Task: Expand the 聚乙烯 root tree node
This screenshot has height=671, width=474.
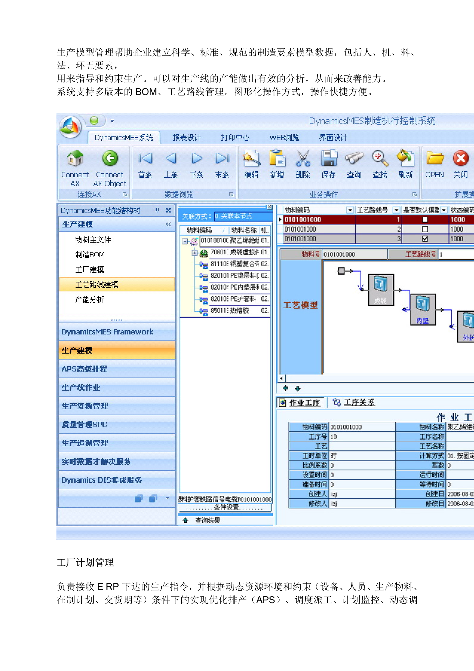Action: point(185,241)
